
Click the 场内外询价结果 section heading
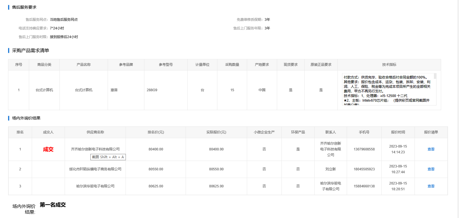[26, 118]
